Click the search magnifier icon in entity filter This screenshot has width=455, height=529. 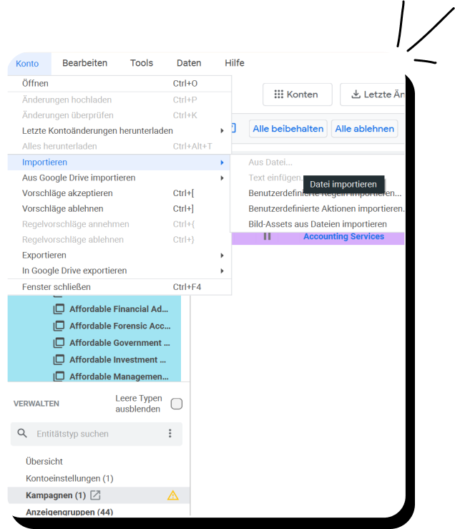pyautogui.click(x=22, y=434)
